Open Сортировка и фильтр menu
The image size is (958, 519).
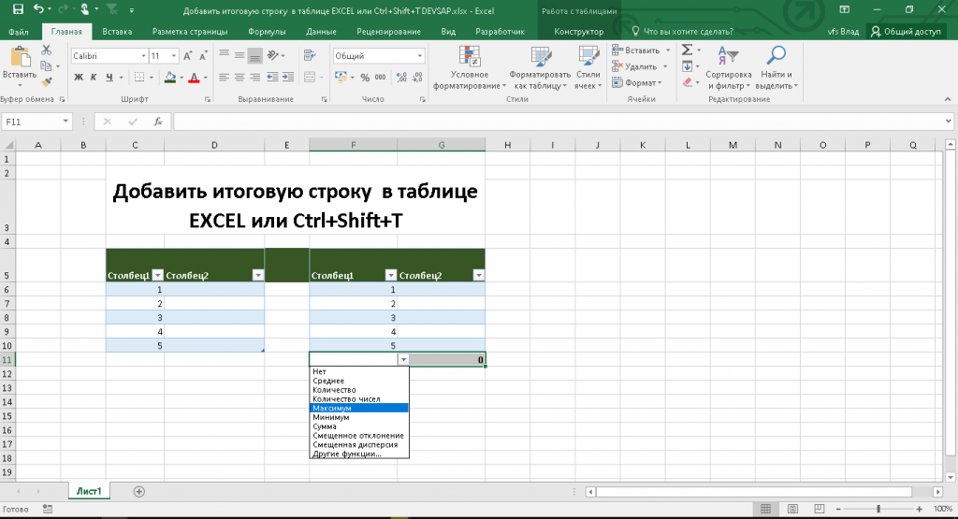click(x=728, y=67)
